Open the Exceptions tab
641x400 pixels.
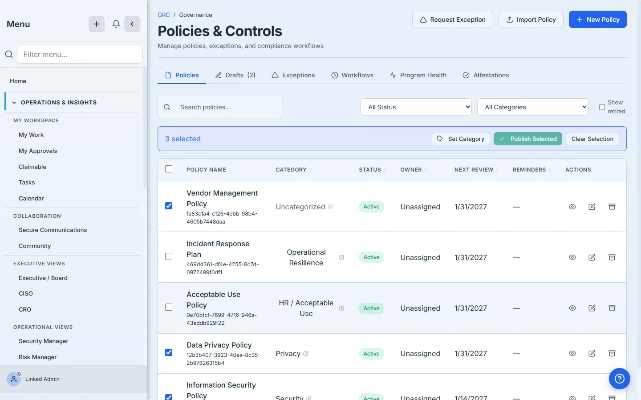(293, 75)
